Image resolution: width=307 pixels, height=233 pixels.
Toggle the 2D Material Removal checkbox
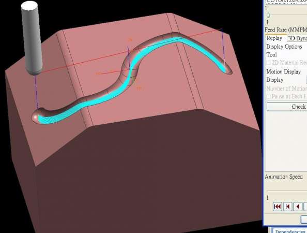coord(268,63)
